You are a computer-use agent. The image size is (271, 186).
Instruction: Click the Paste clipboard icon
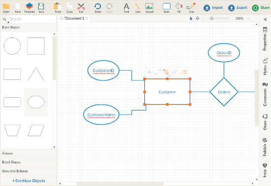pos(58,8)
